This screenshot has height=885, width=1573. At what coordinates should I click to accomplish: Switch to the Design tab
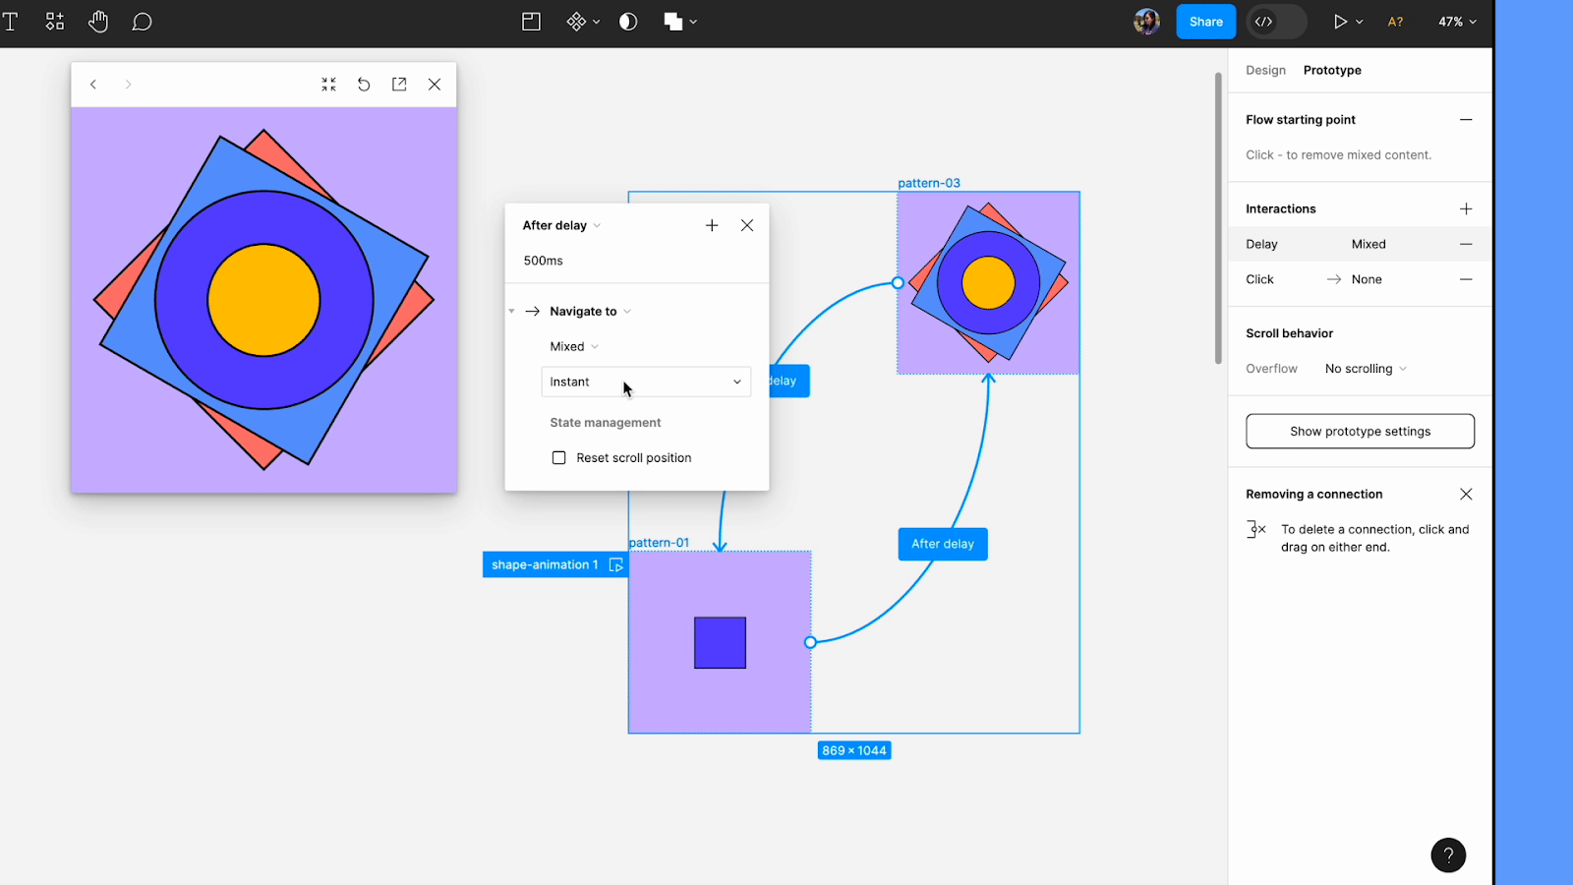click(x=1265, y=70)
